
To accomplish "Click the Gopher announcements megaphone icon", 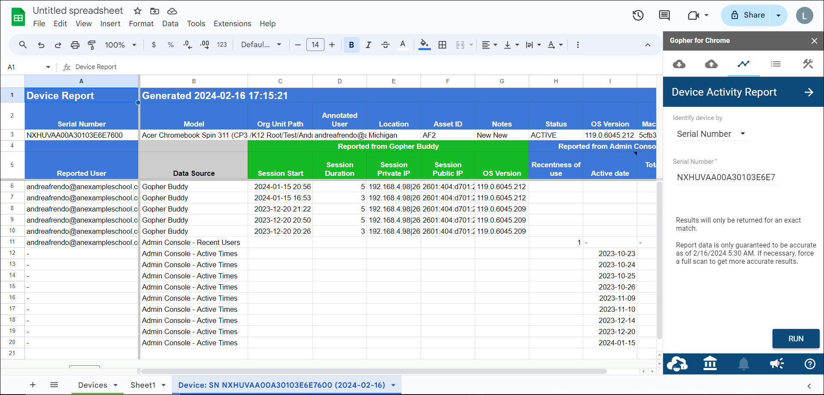I will tap(777, 364).
